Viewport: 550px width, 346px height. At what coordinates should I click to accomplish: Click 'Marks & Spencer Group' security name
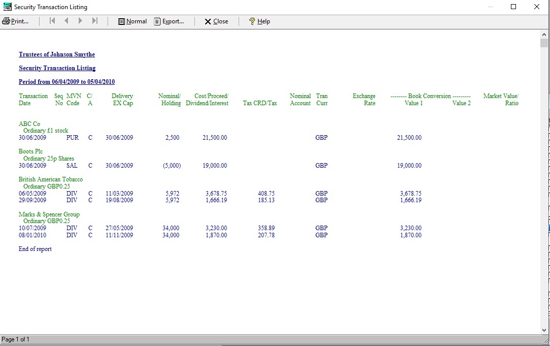click(x=49, y=214)
